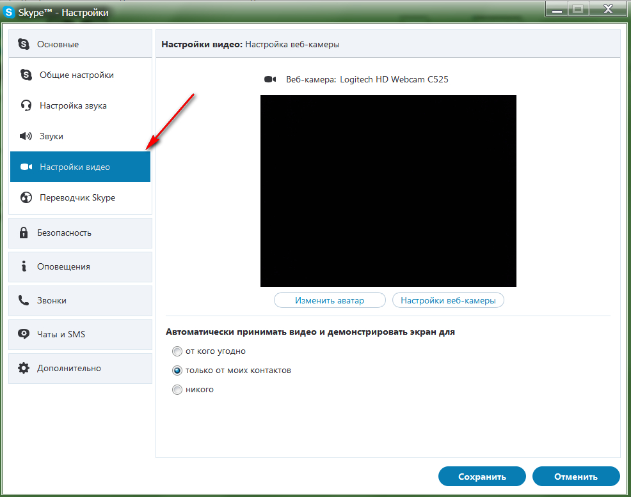
Task: Click the webcam icon before Веб-камера label
Action: pyautogui.click(x=270, y=79)
